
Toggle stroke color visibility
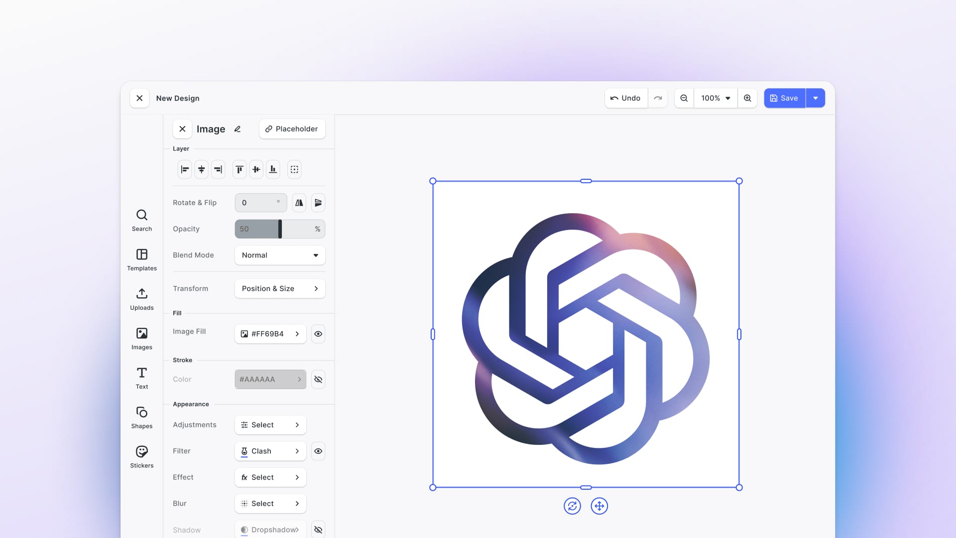(318, 379)
